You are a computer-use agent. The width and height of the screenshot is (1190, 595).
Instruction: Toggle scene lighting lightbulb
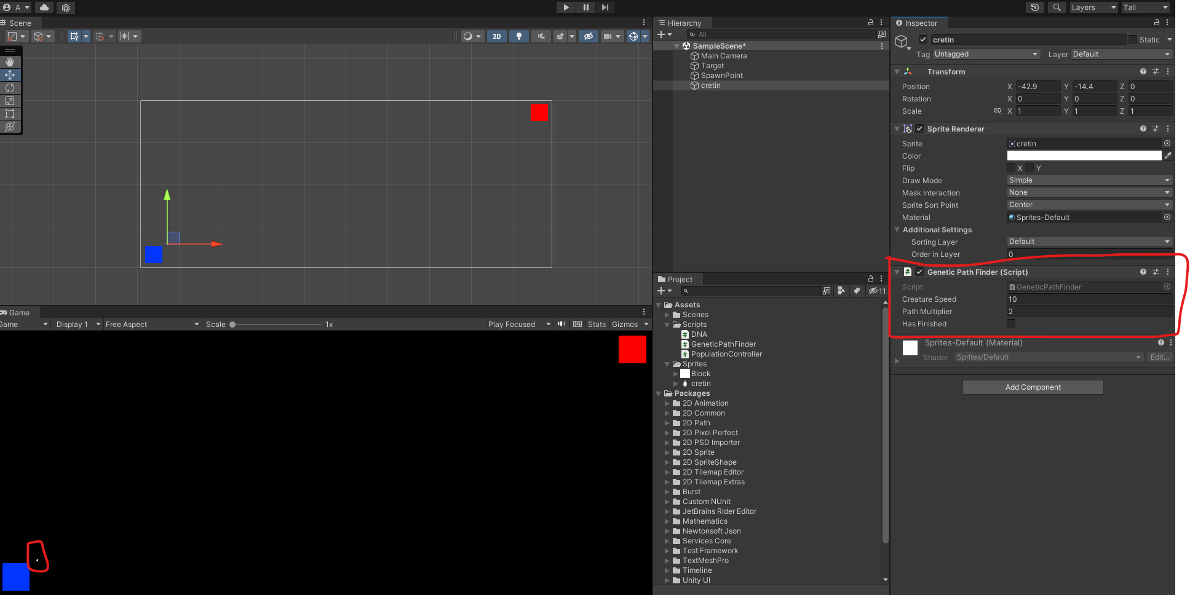pyautogui.click(x=519, y=36)
